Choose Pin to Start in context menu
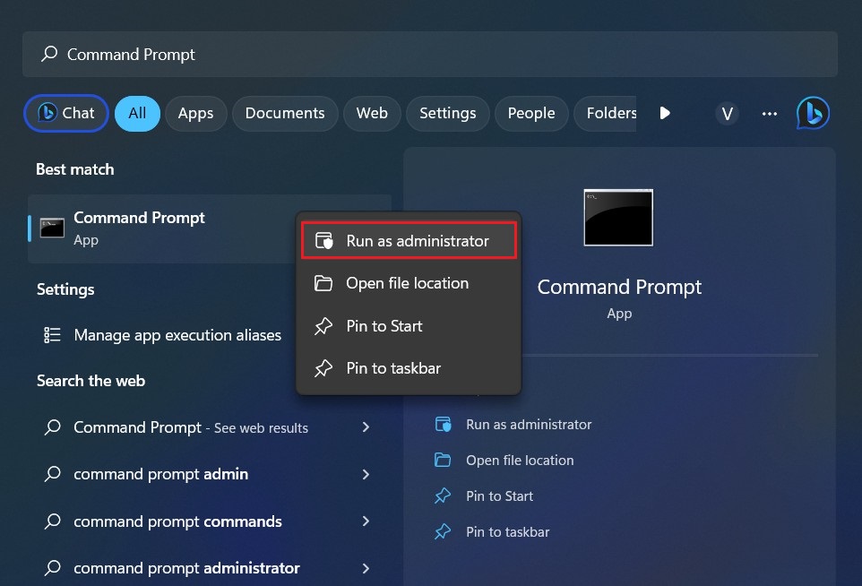862x586 pixels. click(x=409, y=326)
